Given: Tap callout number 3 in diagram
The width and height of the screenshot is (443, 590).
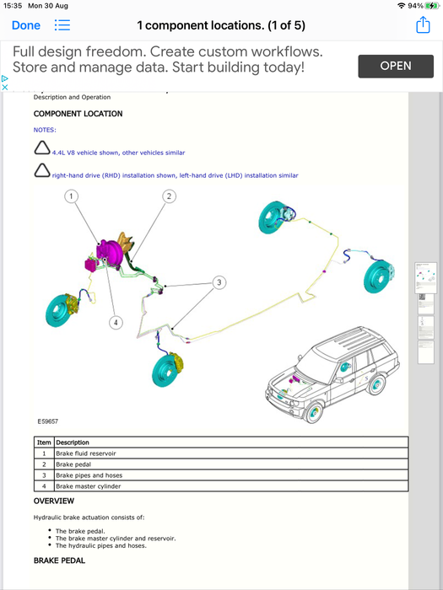Looking at the screenshot, I should tap(219, 282).
